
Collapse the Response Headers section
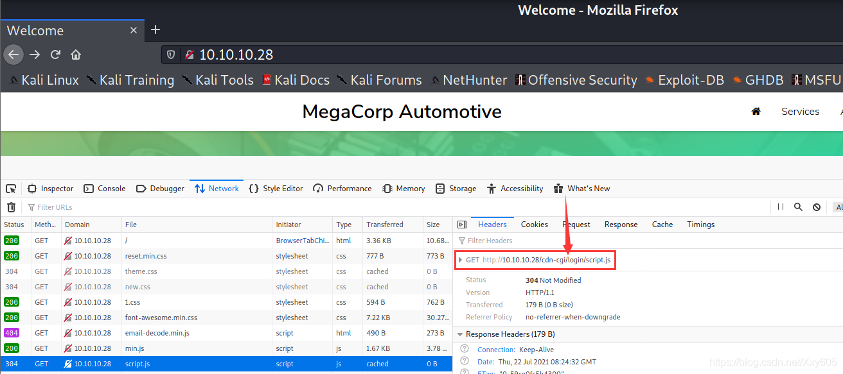(460, 334)
